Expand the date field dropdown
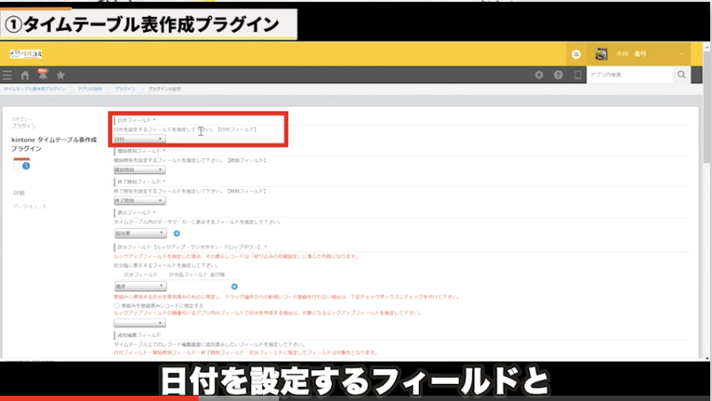Screen dimensions: 712x401 [139, 139]
